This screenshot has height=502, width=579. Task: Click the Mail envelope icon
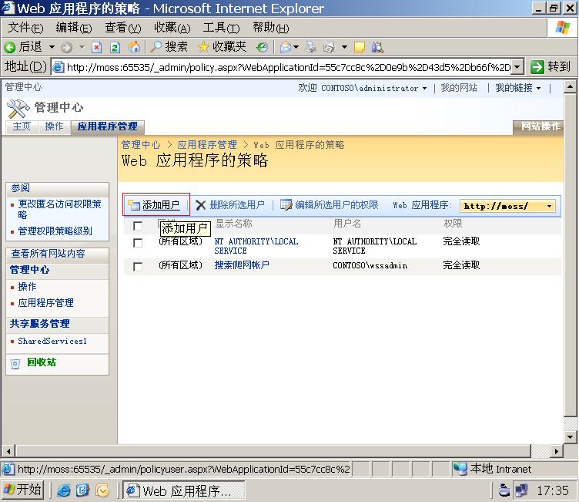pyautogui.click(x=286, y=47)
